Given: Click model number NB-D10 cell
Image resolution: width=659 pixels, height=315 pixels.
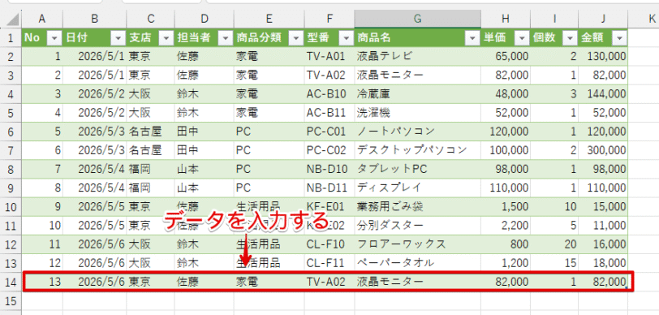Looking at the screenshot, I should pos(329,169).
